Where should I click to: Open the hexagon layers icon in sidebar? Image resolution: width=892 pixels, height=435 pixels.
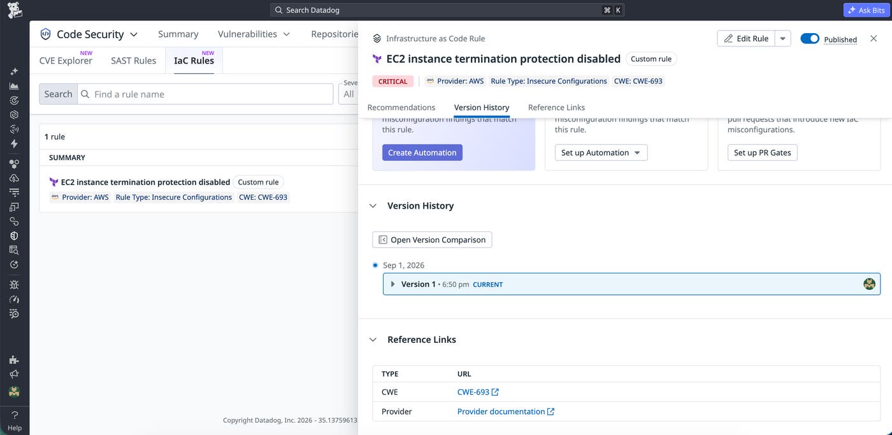tap(14, 115)
